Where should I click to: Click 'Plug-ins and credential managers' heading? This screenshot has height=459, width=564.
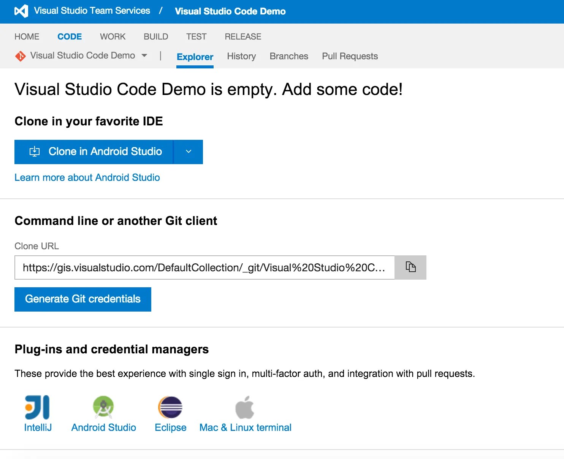(112, 349)
